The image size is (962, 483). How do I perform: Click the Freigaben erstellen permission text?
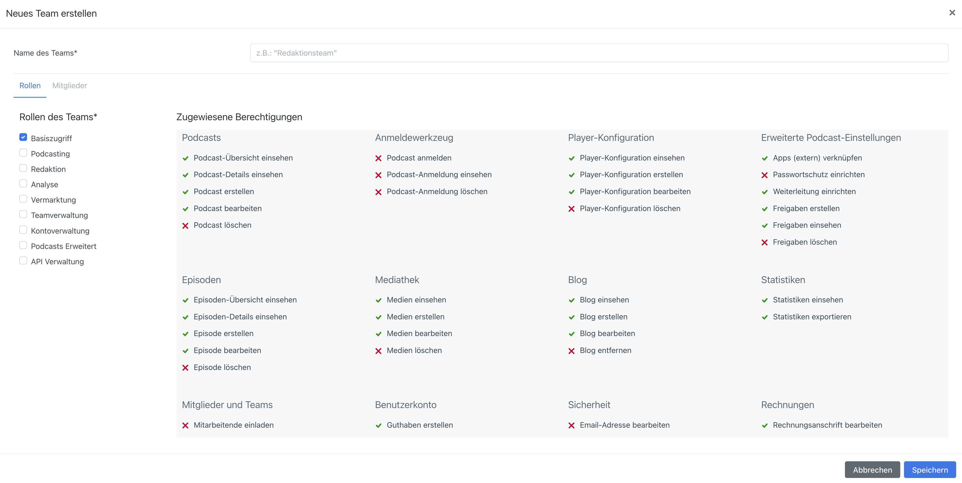(x=806, y=208)
